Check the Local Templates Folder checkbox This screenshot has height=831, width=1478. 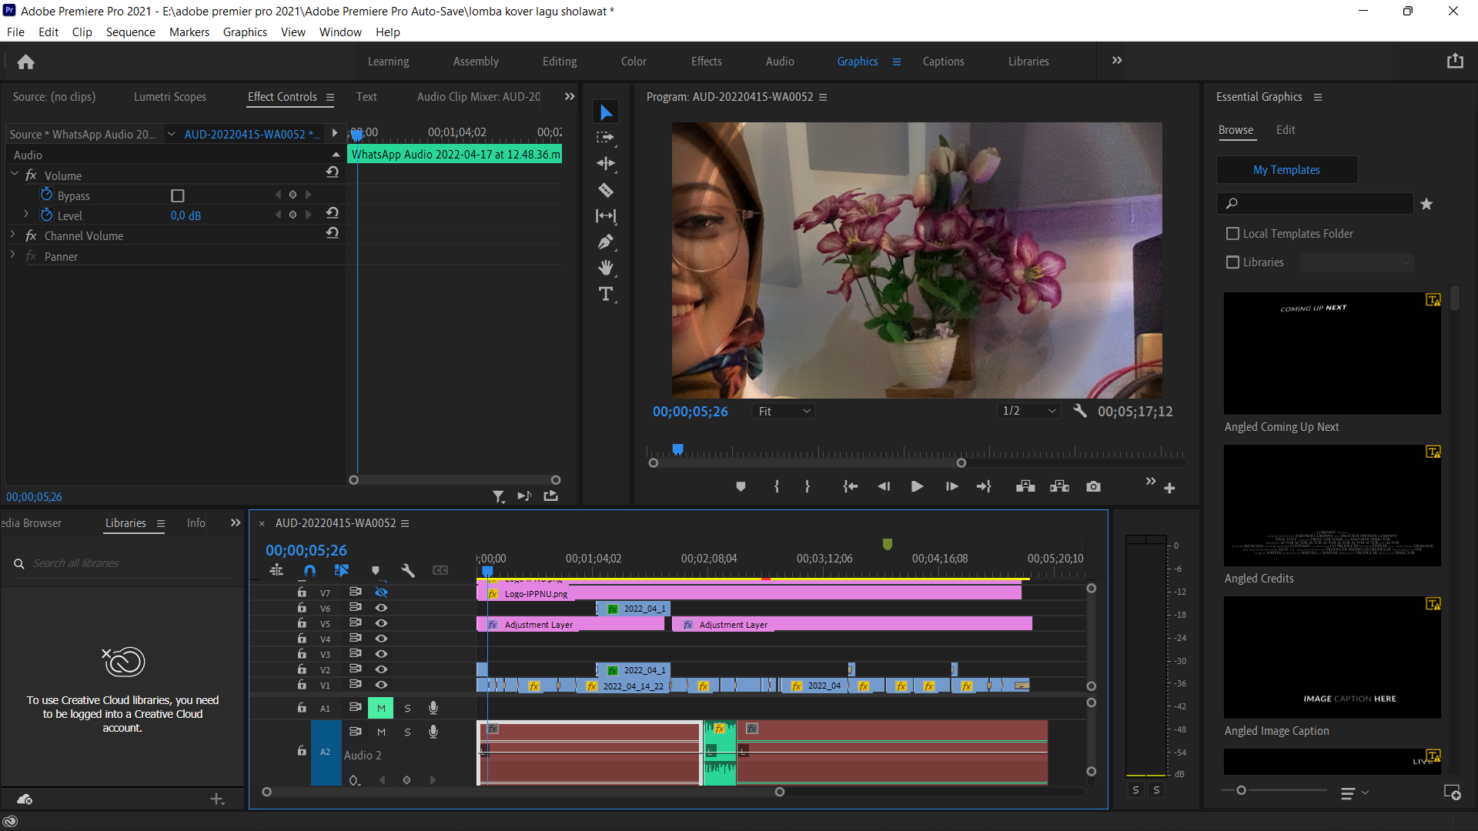coord(1232,233)
